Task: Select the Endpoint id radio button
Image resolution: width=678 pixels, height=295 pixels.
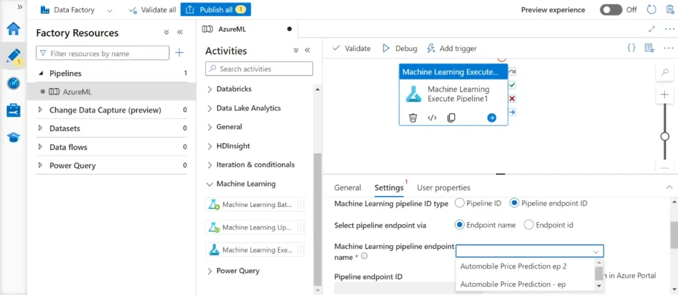Action: click(x=528, y=225)
